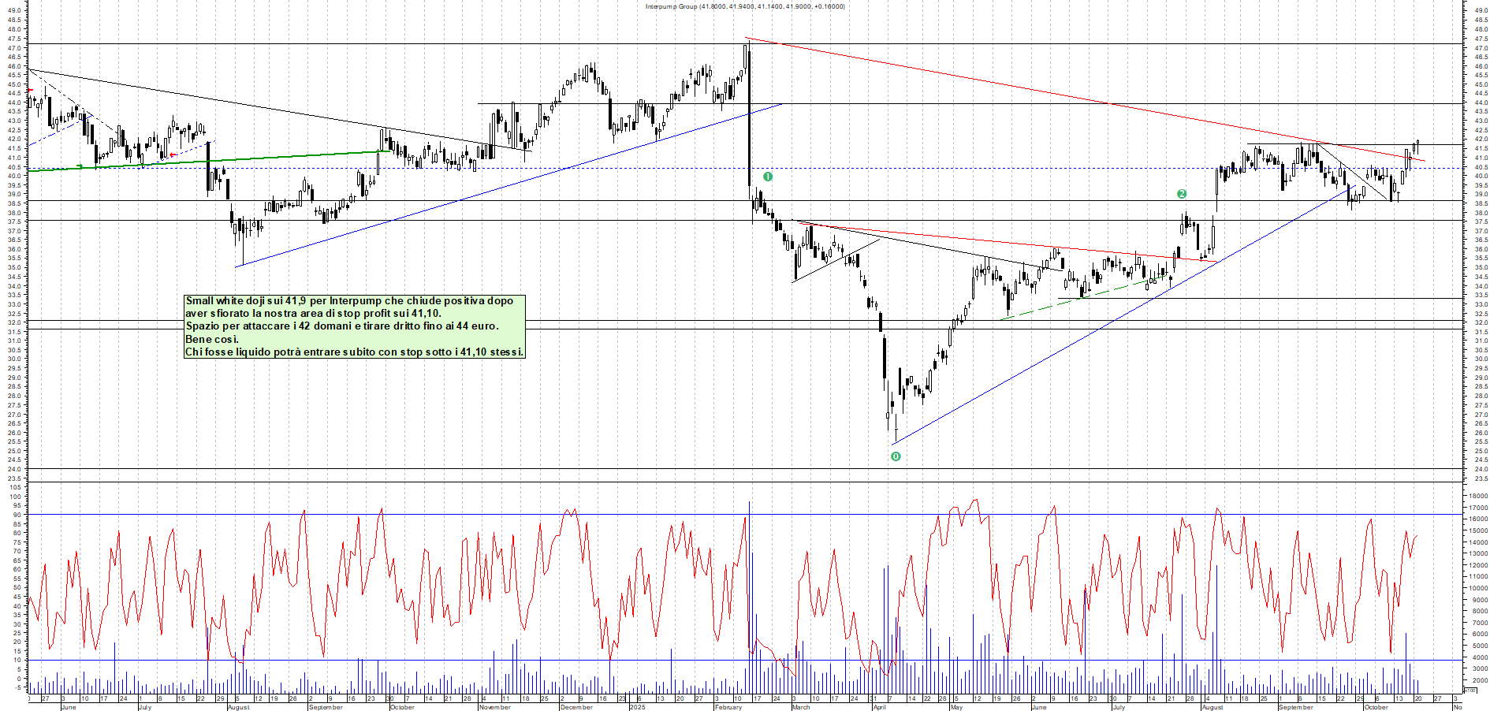Click the green arrow marker on the green trendline
The height and width of the screenshot is (711, 1490).
pyautogui.click(x=80, y=166)
